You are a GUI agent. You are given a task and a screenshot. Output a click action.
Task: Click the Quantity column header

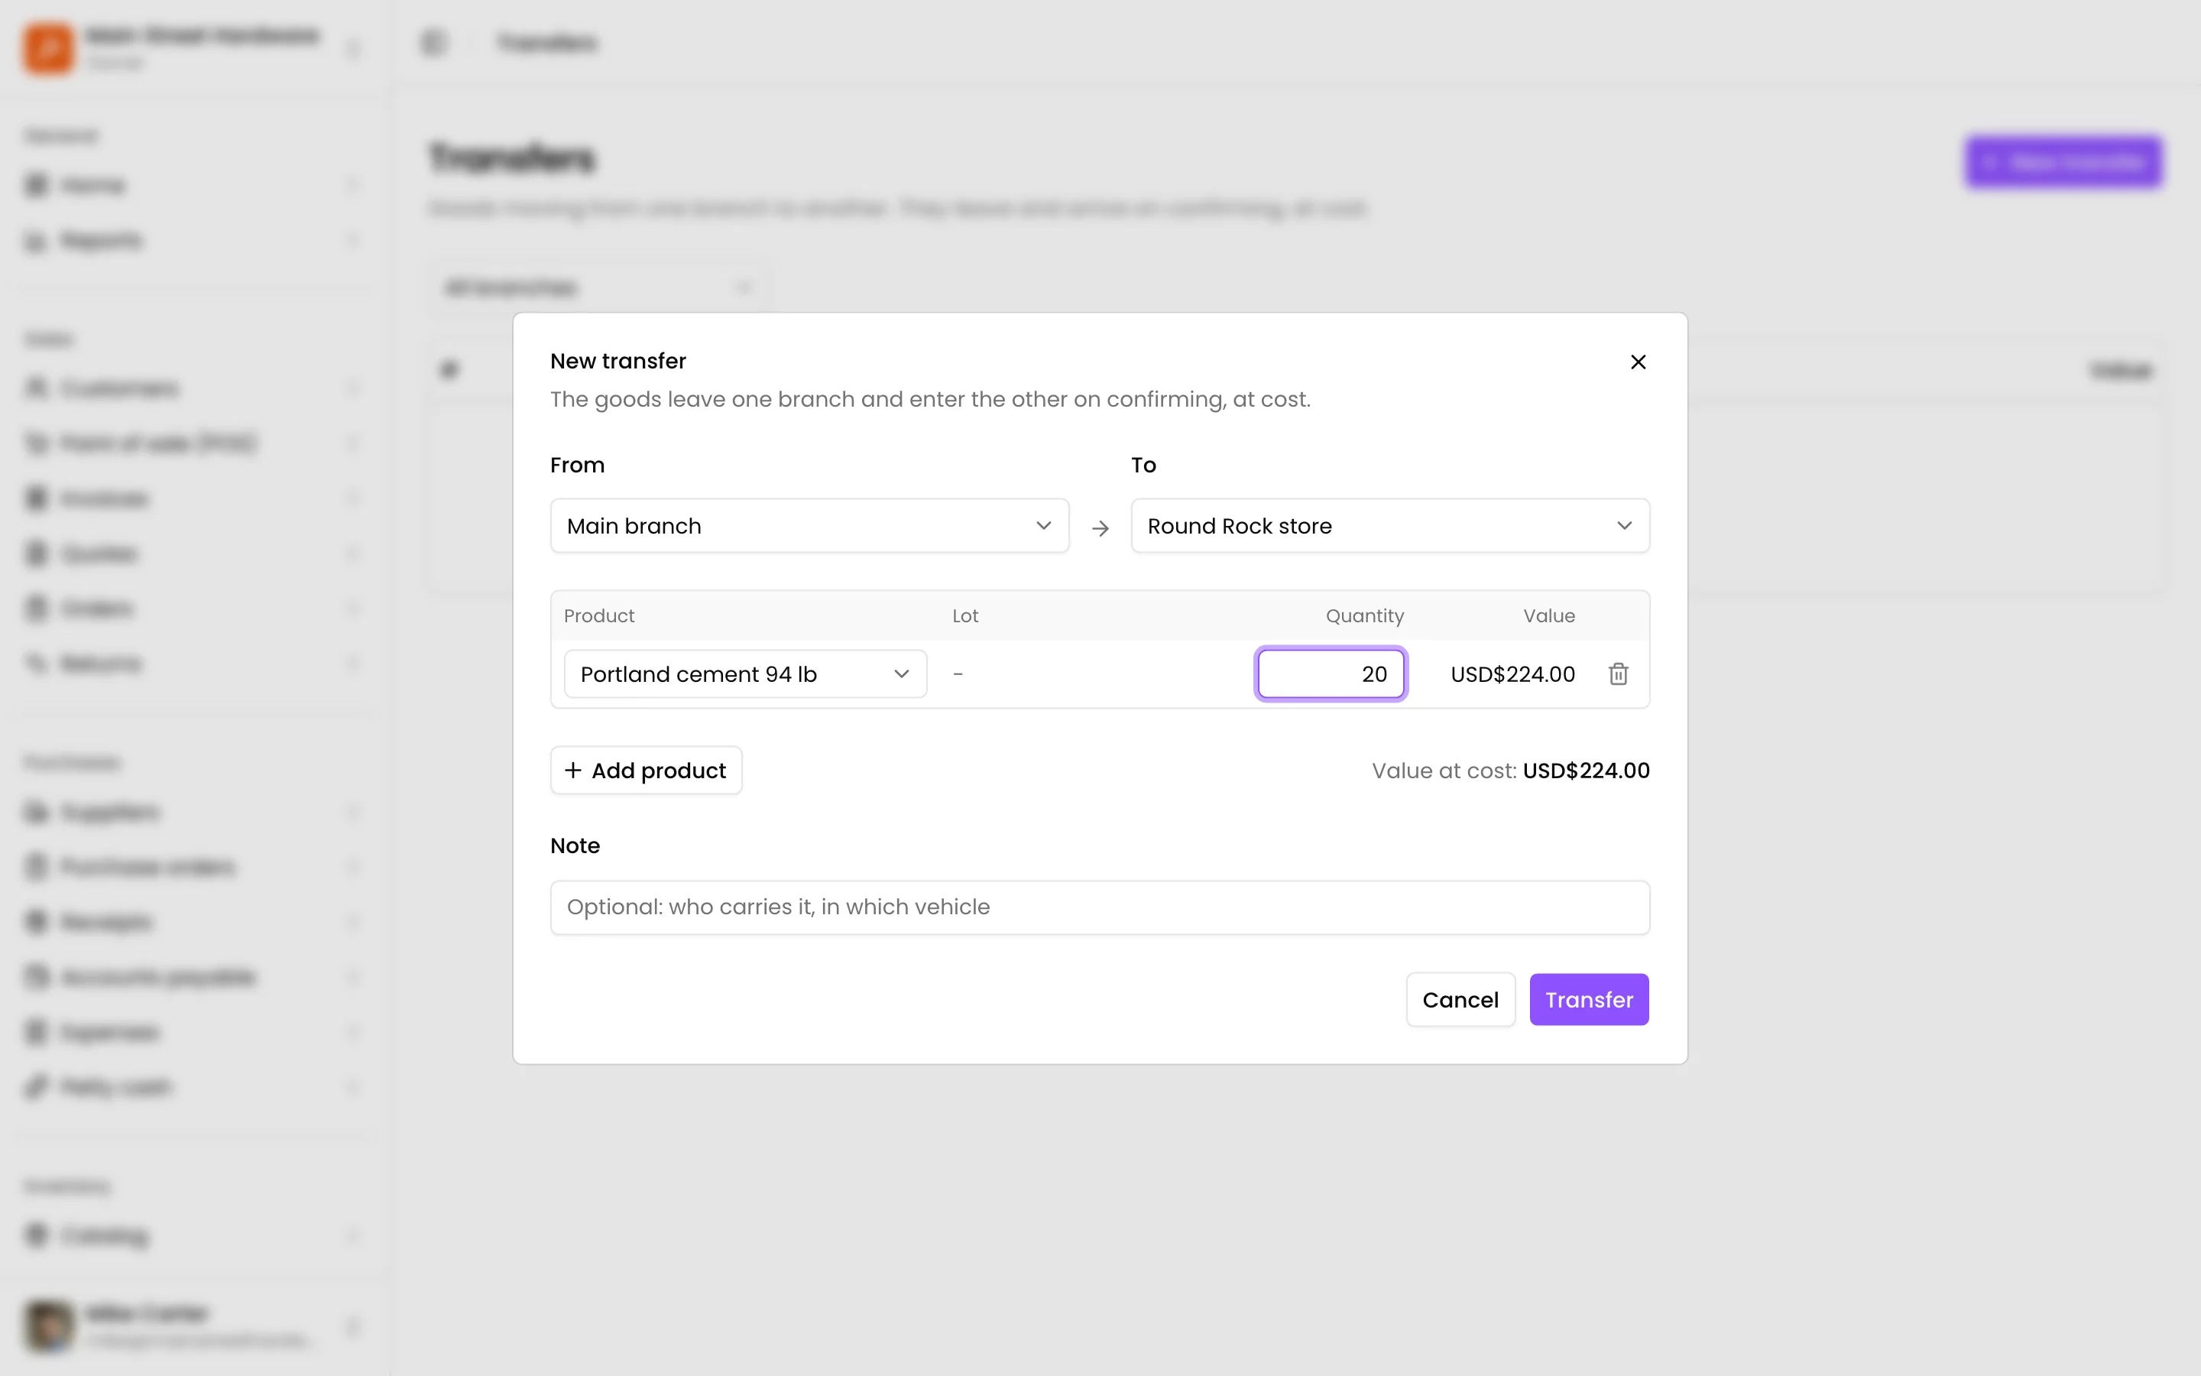[1364, 616]
